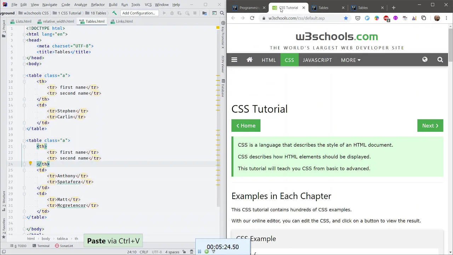This screenshot has height=255, width=453.
Task: Collapse the td fold on line 25
Action: point(24,170)
